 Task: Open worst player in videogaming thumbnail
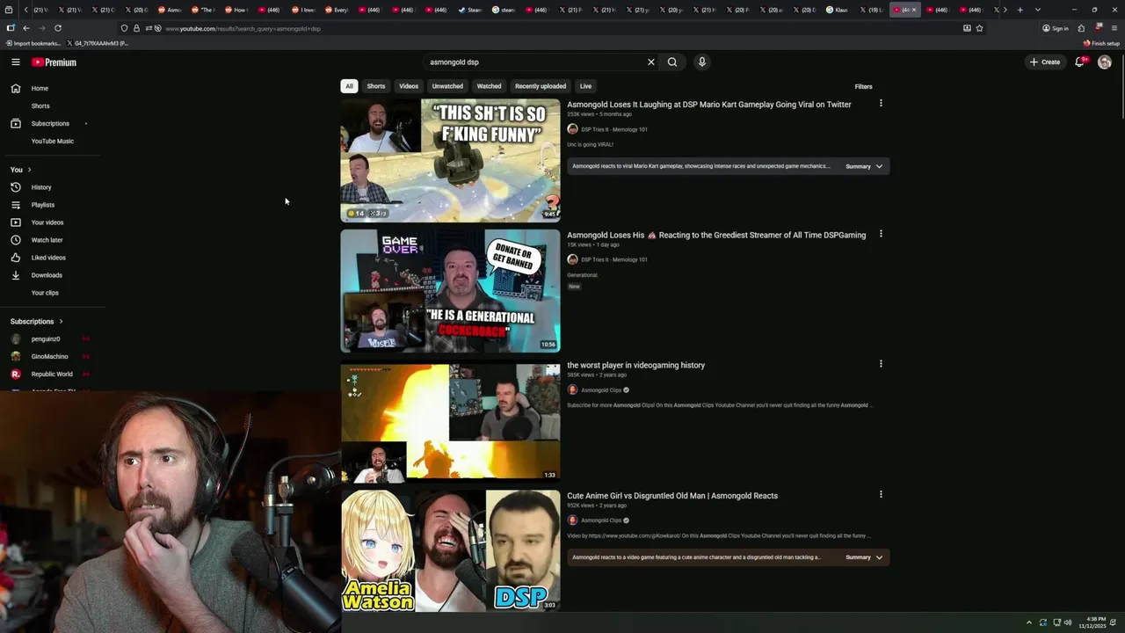450,422
